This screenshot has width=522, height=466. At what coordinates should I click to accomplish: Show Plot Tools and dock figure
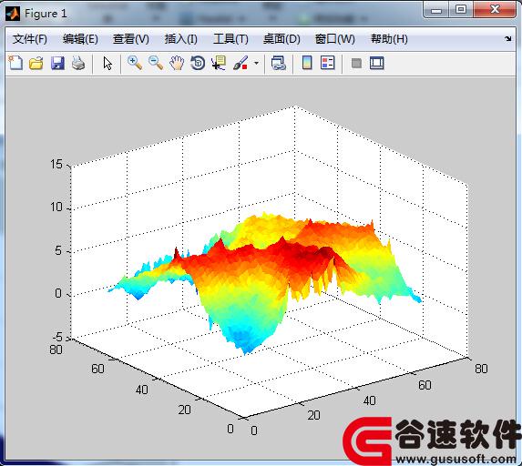[377, 63]
